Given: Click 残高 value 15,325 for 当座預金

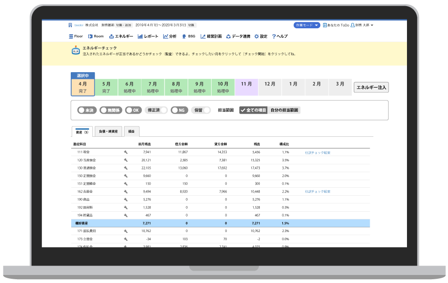Looking at the screenshot, I should click(x=255, y=160).
